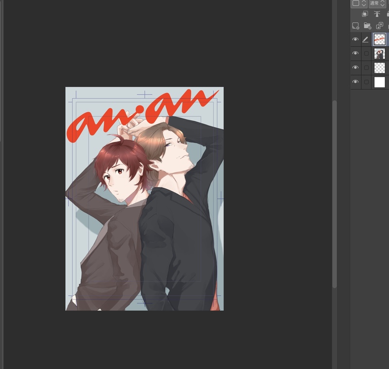Tick the checkbox on the empty transparent layer
The width and height of the screenshot is (389, 369).
[x=366, y=67]
